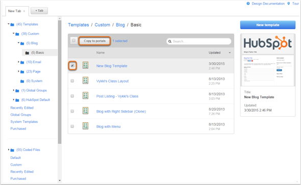Check the Vykki's Class Layout checkbox
Viewport: 301px width, 185px height.
coord(72,81)
